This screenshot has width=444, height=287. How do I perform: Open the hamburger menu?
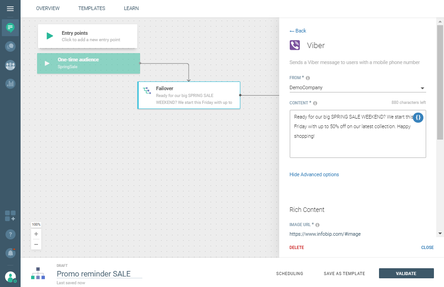(x=10, y=9)
